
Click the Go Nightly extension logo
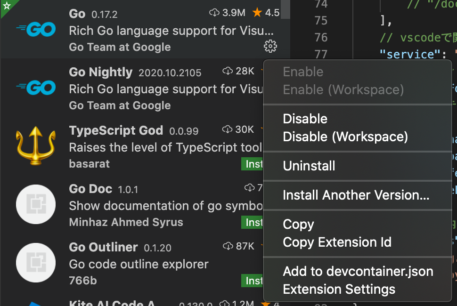pos(35,88)
